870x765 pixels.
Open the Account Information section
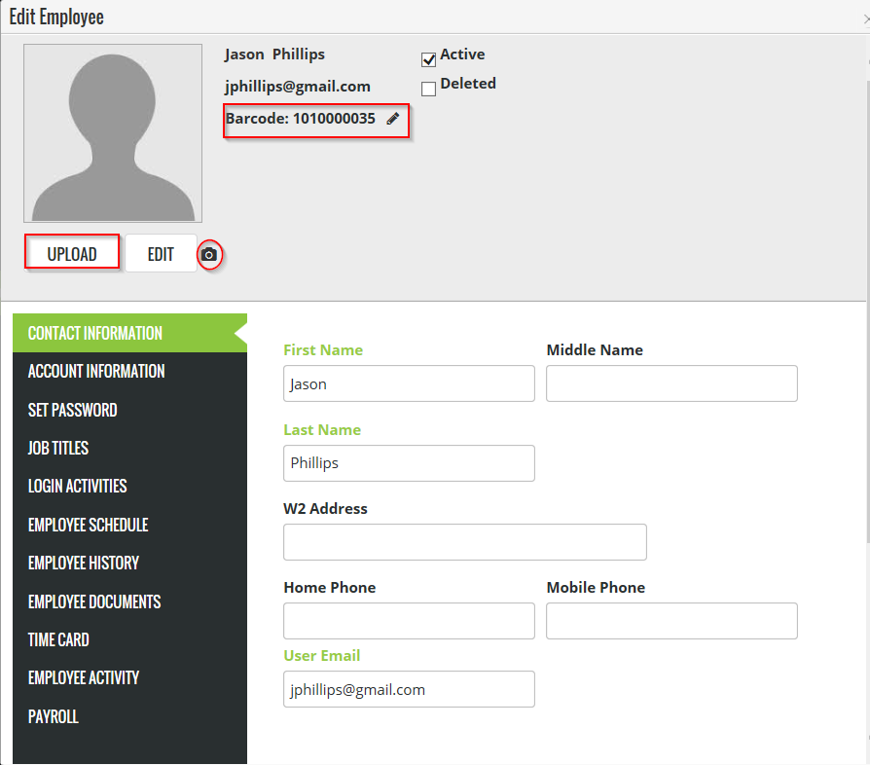click(96, 371)
